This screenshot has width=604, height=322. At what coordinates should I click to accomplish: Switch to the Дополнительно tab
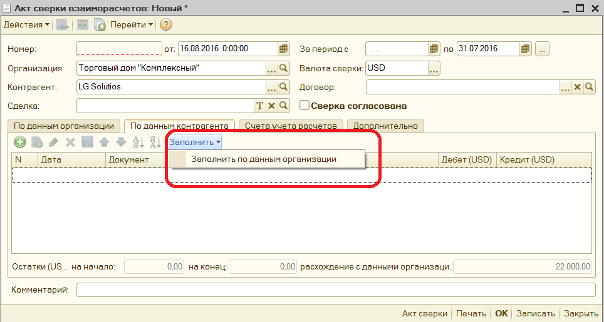385,126
